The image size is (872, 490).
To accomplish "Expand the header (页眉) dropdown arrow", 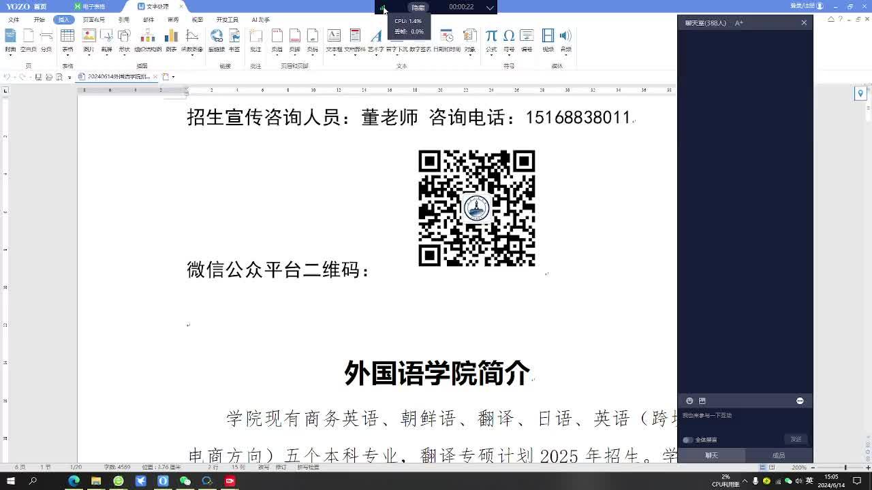I will (277, 55).
